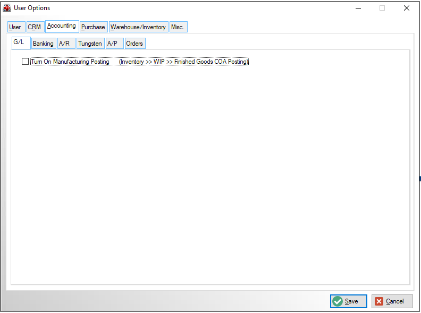
Task: Select the Accounting tab
Action: coord(62,27)
